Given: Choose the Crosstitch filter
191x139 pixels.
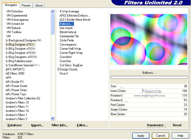Looking at the screenshot, I should pos(66,57).
